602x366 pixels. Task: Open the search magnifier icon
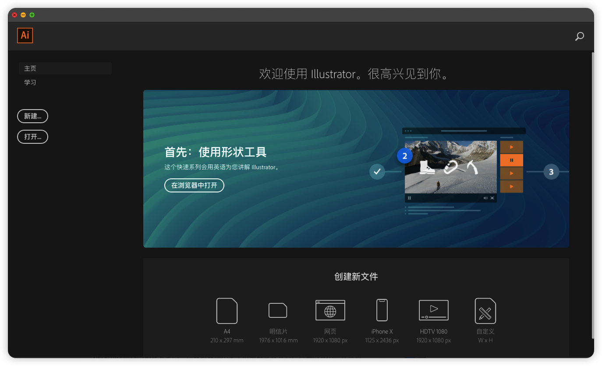pyautogui.click(x=579, y=36)
